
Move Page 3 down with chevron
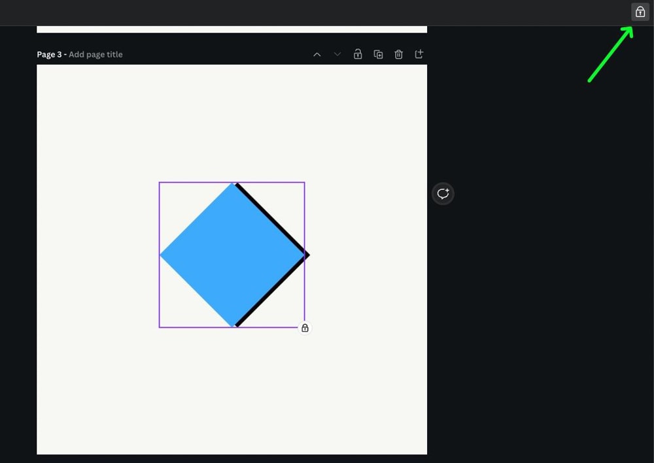click(x=337, y=55)
